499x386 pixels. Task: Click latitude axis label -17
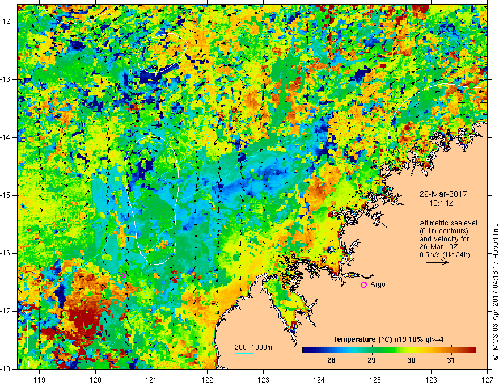[x=6, y=311]
